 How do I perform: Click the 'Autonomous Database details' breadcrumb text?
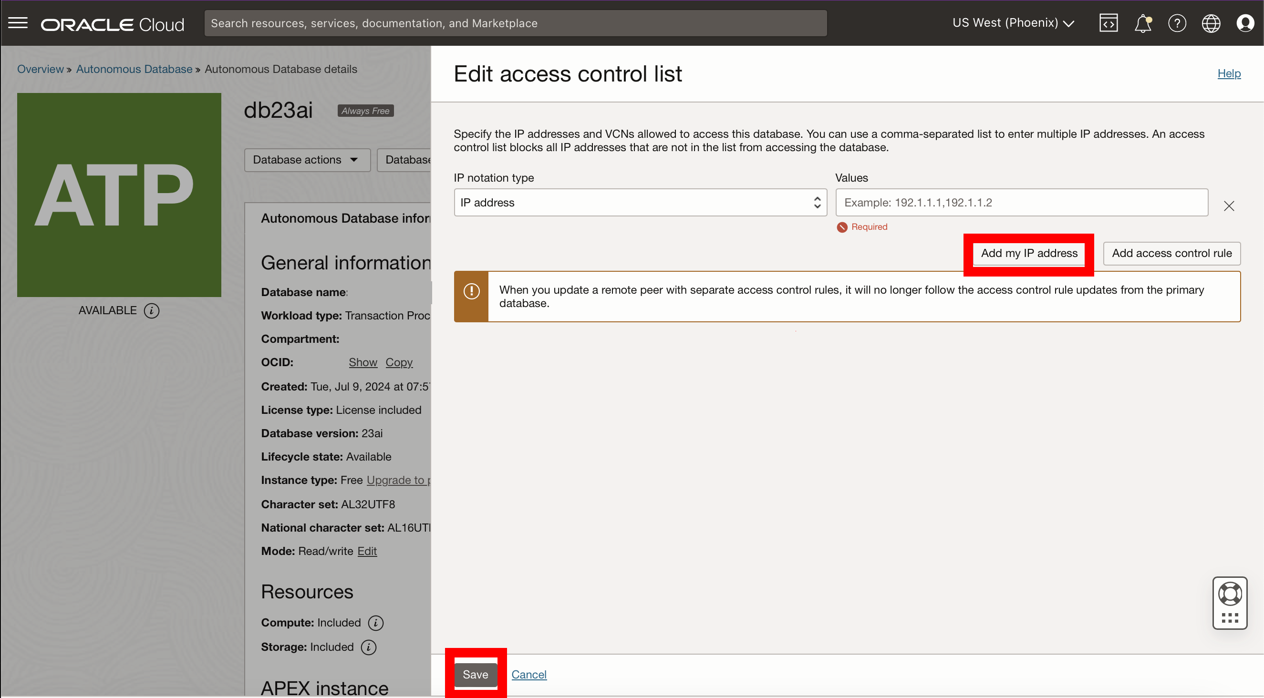pyautogui.click(x=280, y=69)
